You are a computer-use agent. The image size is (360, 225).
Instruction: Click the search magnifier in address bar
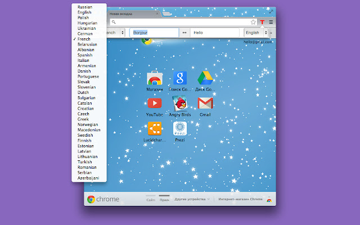click(x=114, y=22)
